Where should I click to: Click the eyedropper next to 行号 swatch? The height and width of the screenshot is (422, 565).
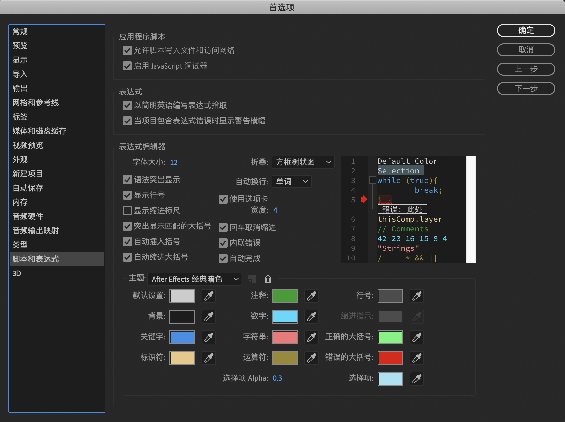click(x=417, y=296)
